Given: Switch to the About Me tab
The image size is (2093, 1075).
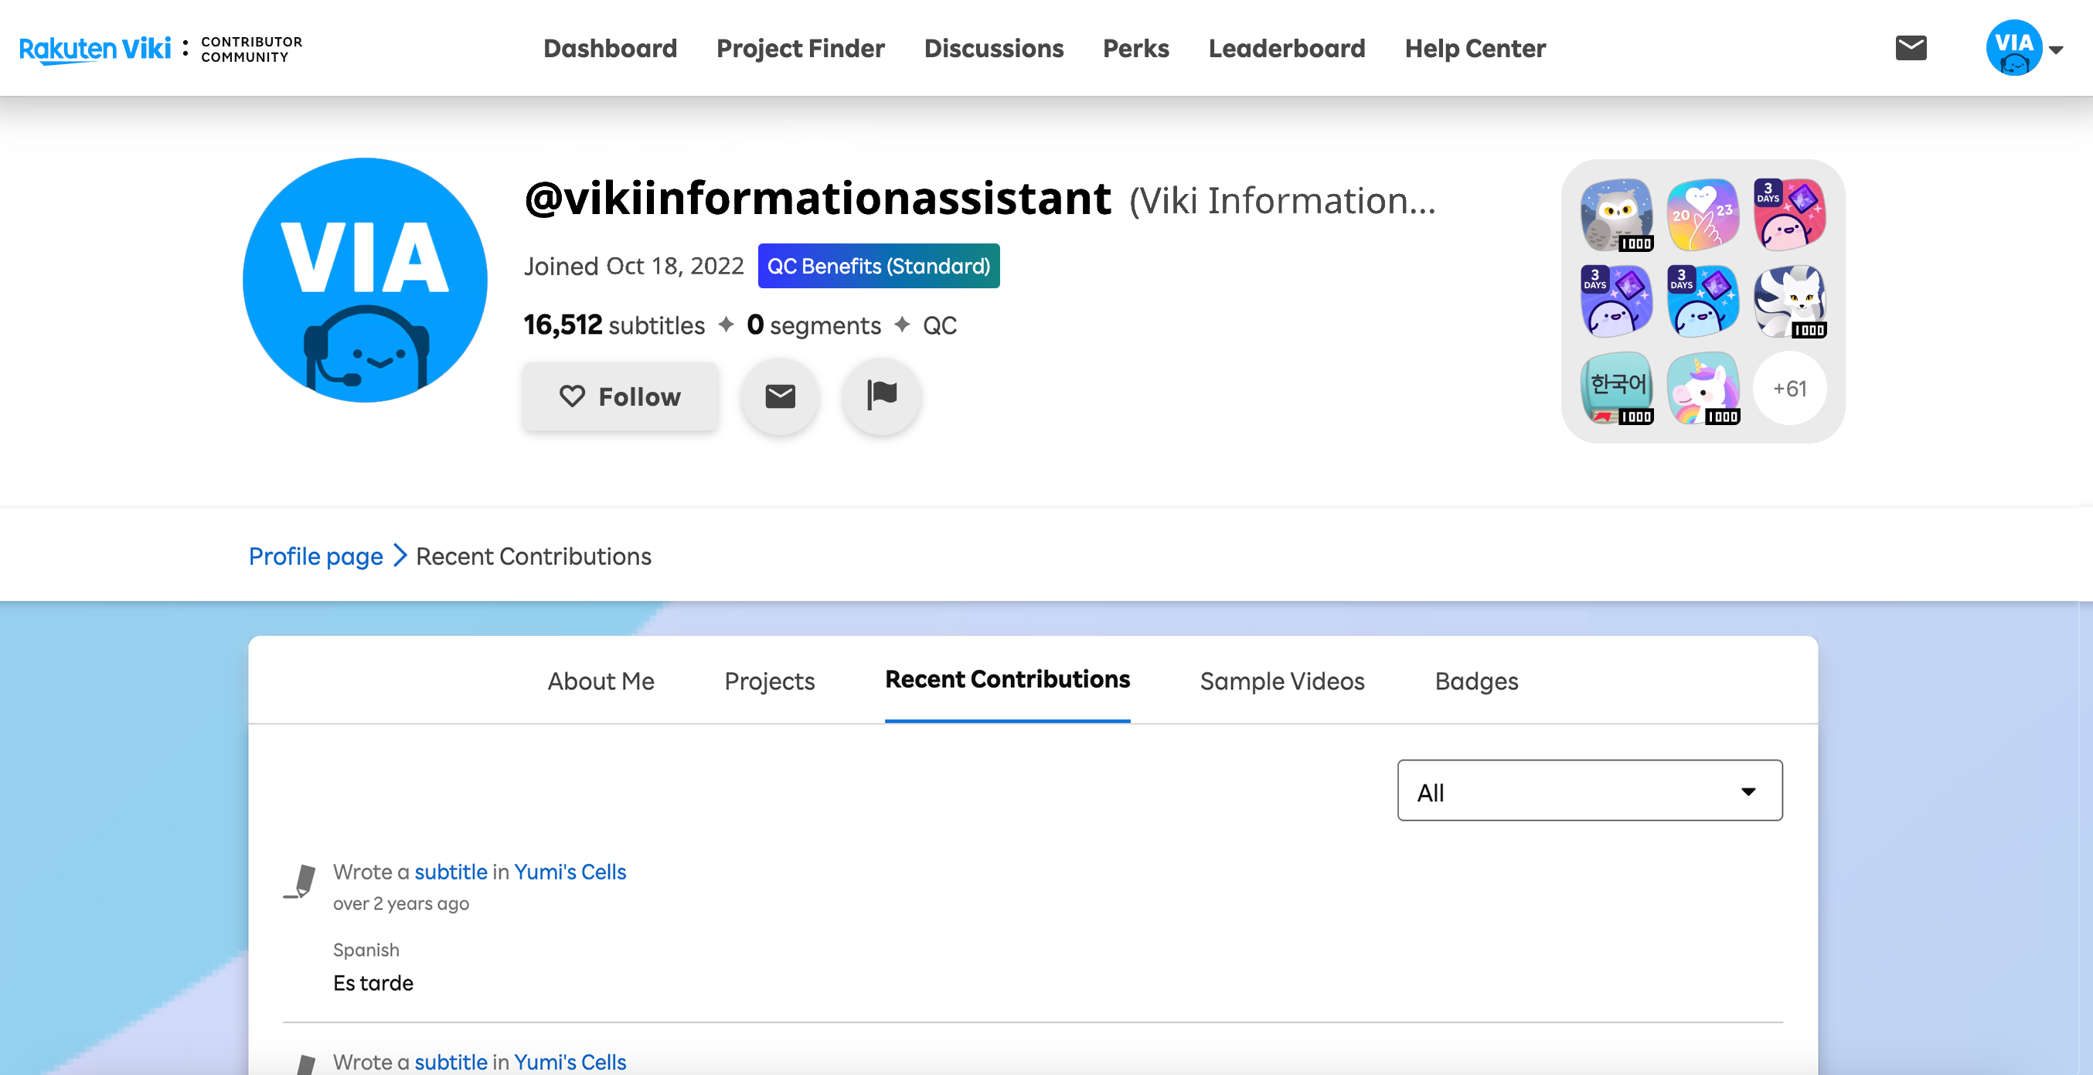Looking at the screenshot, I should pos(601,681).
